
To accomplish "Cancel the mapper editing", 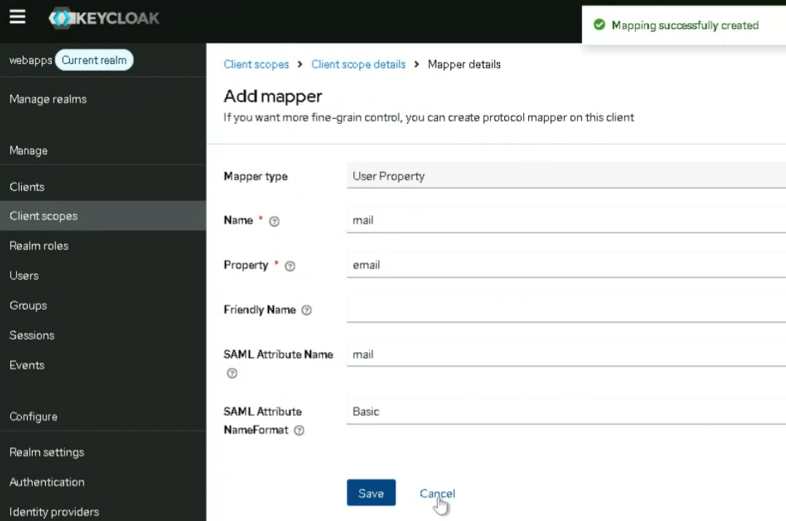I will tap(437, 493).
